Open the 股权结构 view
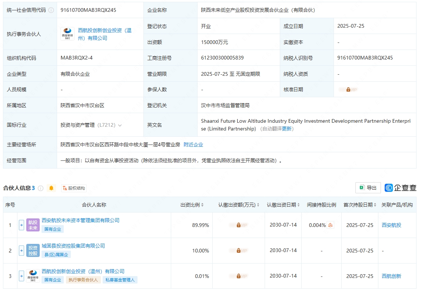The width and height of the screenshot is (421, 292). (x=74, y=188)
